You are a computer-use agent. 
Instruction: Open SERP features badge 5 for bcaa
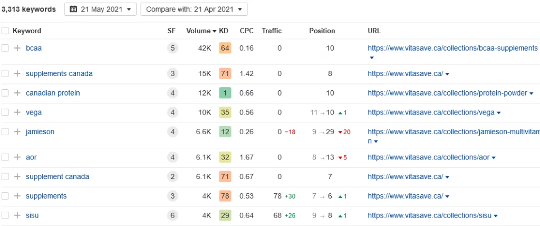click(172, 48)
